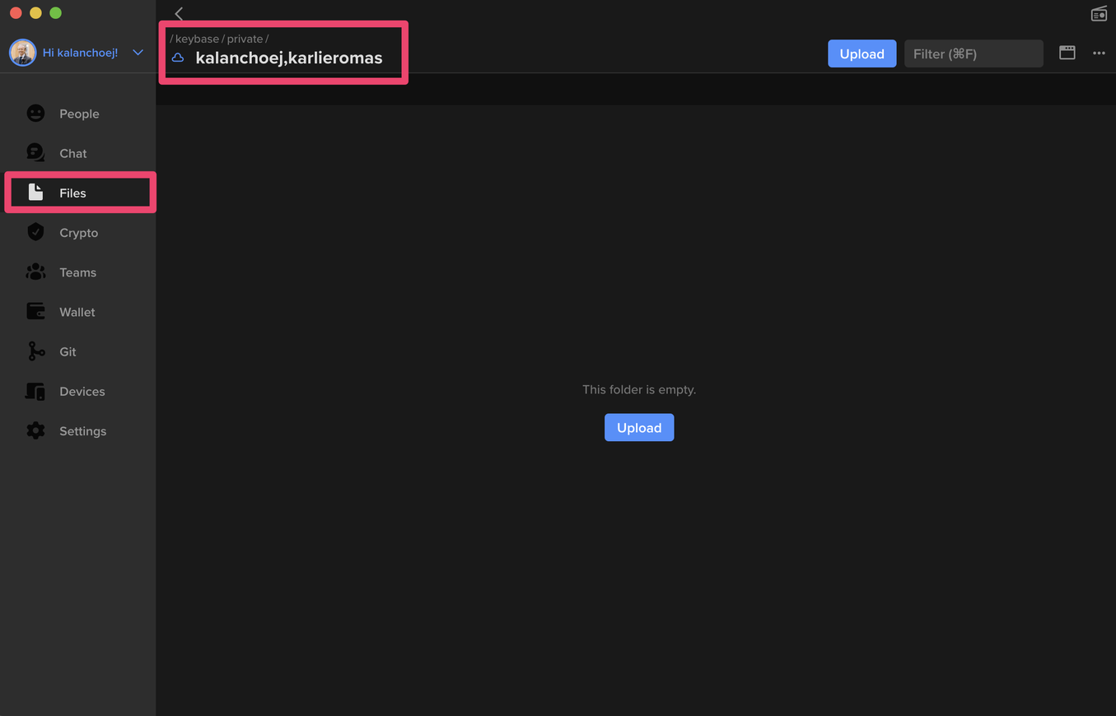Select the People label in the sidebar
This screenshot has width=1116, height=716.
[x=79, y=114]
